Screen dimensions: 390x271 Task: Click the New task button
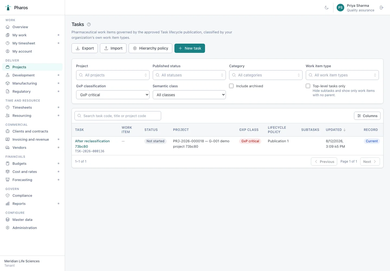(190, 48)
